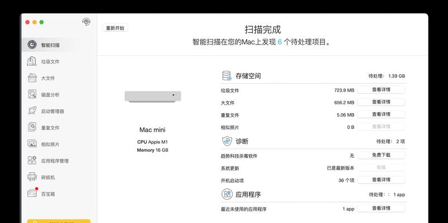Image resolution: width=448 pixels, height=223 pixels.
Task: Click the 扫描完成 heading
Action: click(263, 30)
